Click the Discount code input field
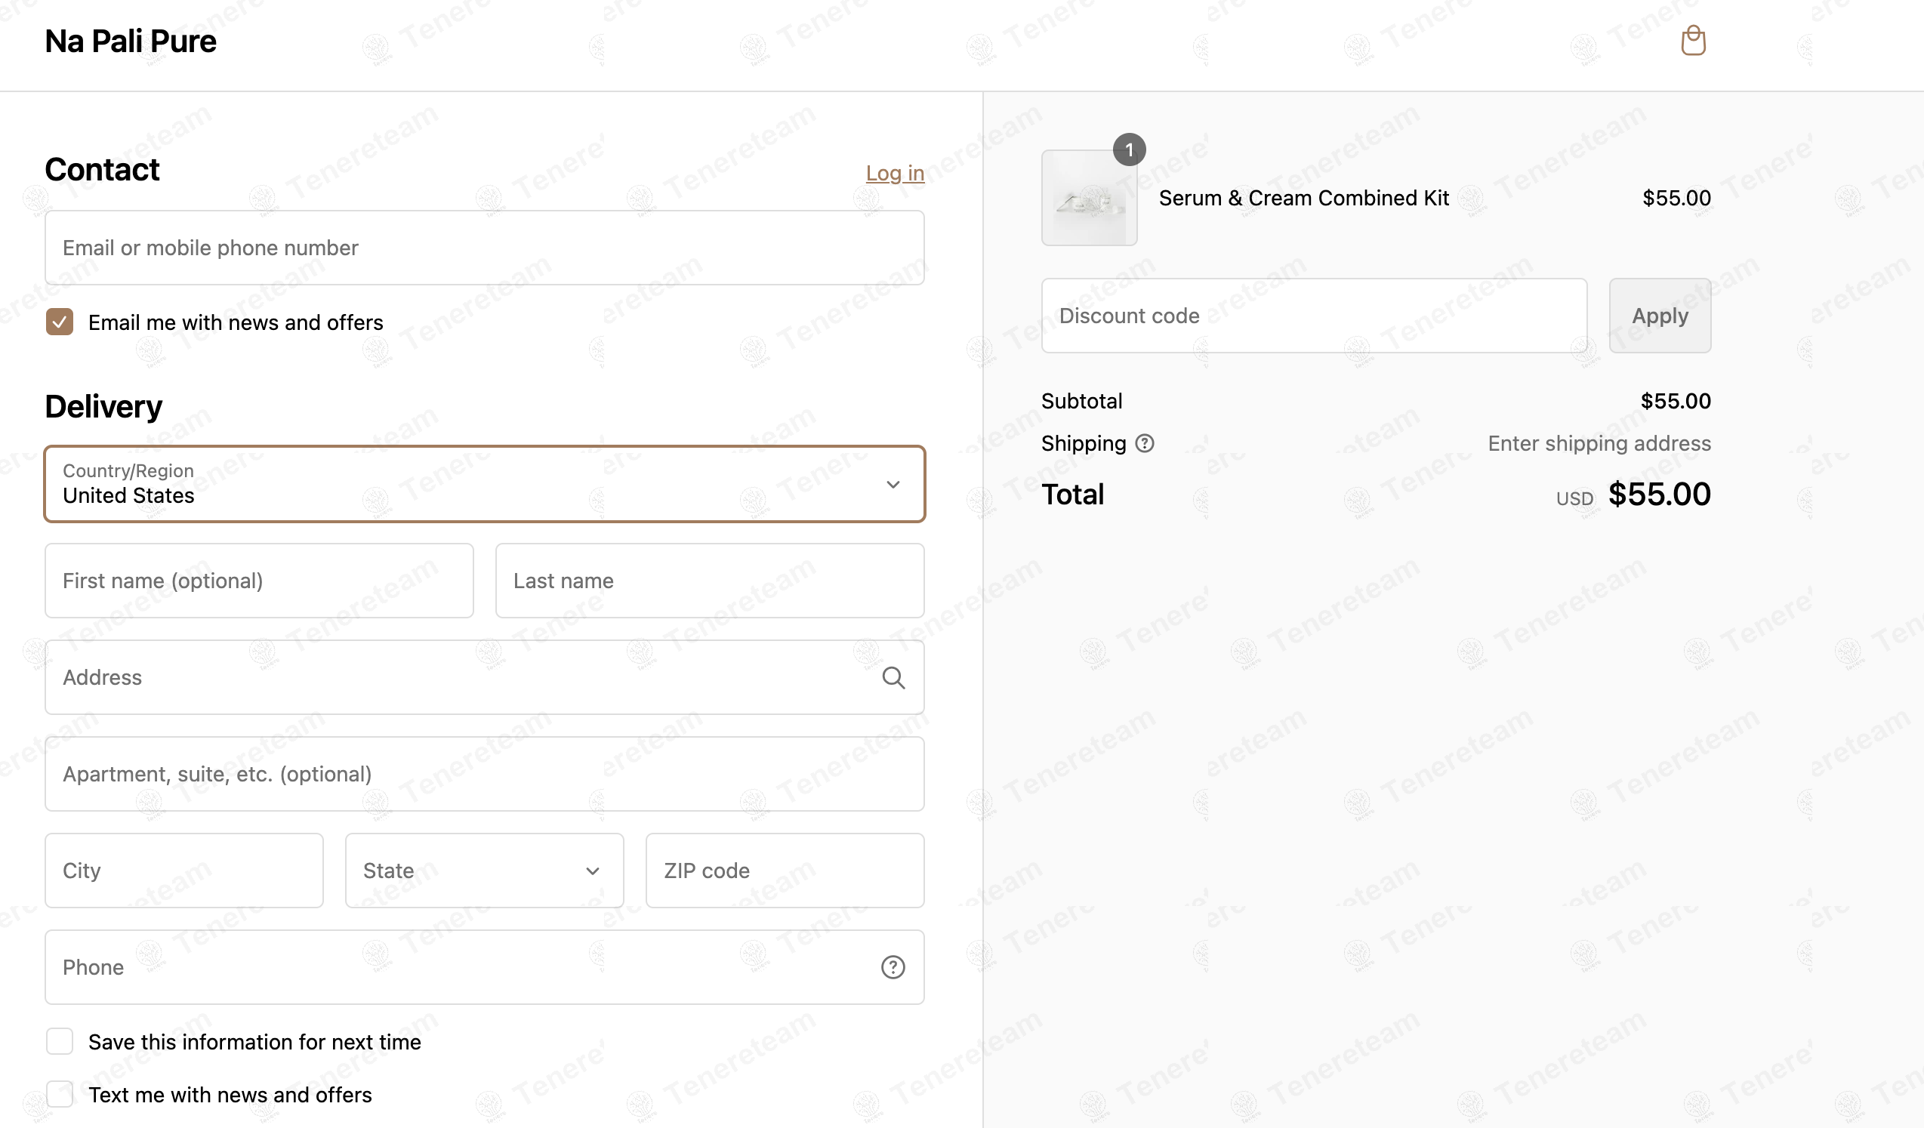1924x1128 pixels. coord(1313,315)
